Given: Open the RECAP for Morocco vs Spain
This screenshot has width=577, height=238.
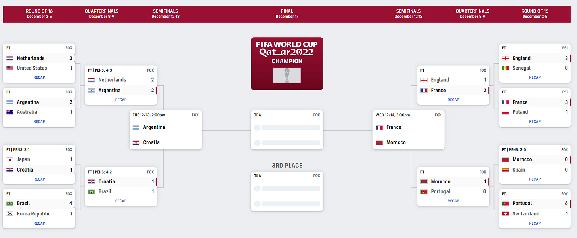Looking at the screenshot, I should click(535, 179).
